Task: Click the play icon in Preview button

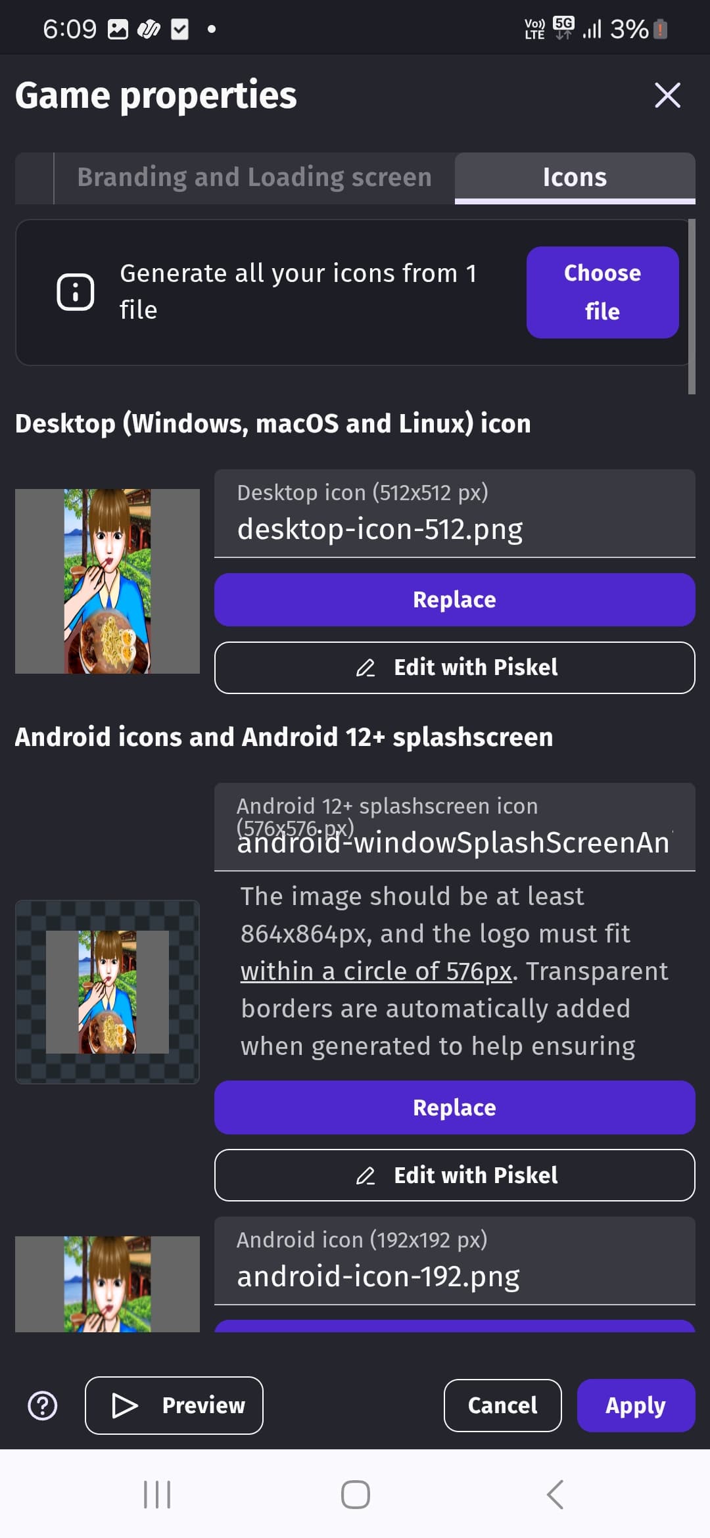Action: click(125, 1405)
